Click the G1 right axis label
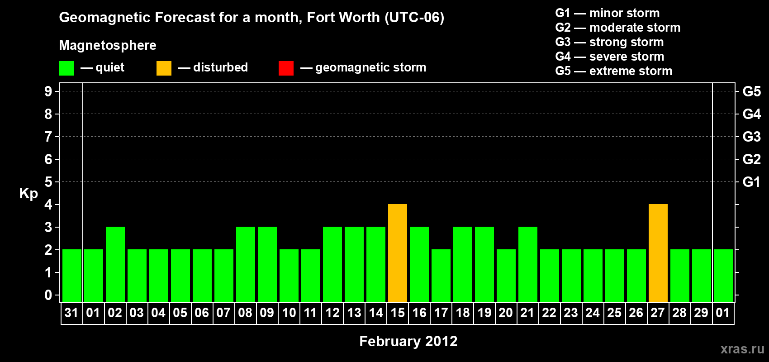 (752, 182)
